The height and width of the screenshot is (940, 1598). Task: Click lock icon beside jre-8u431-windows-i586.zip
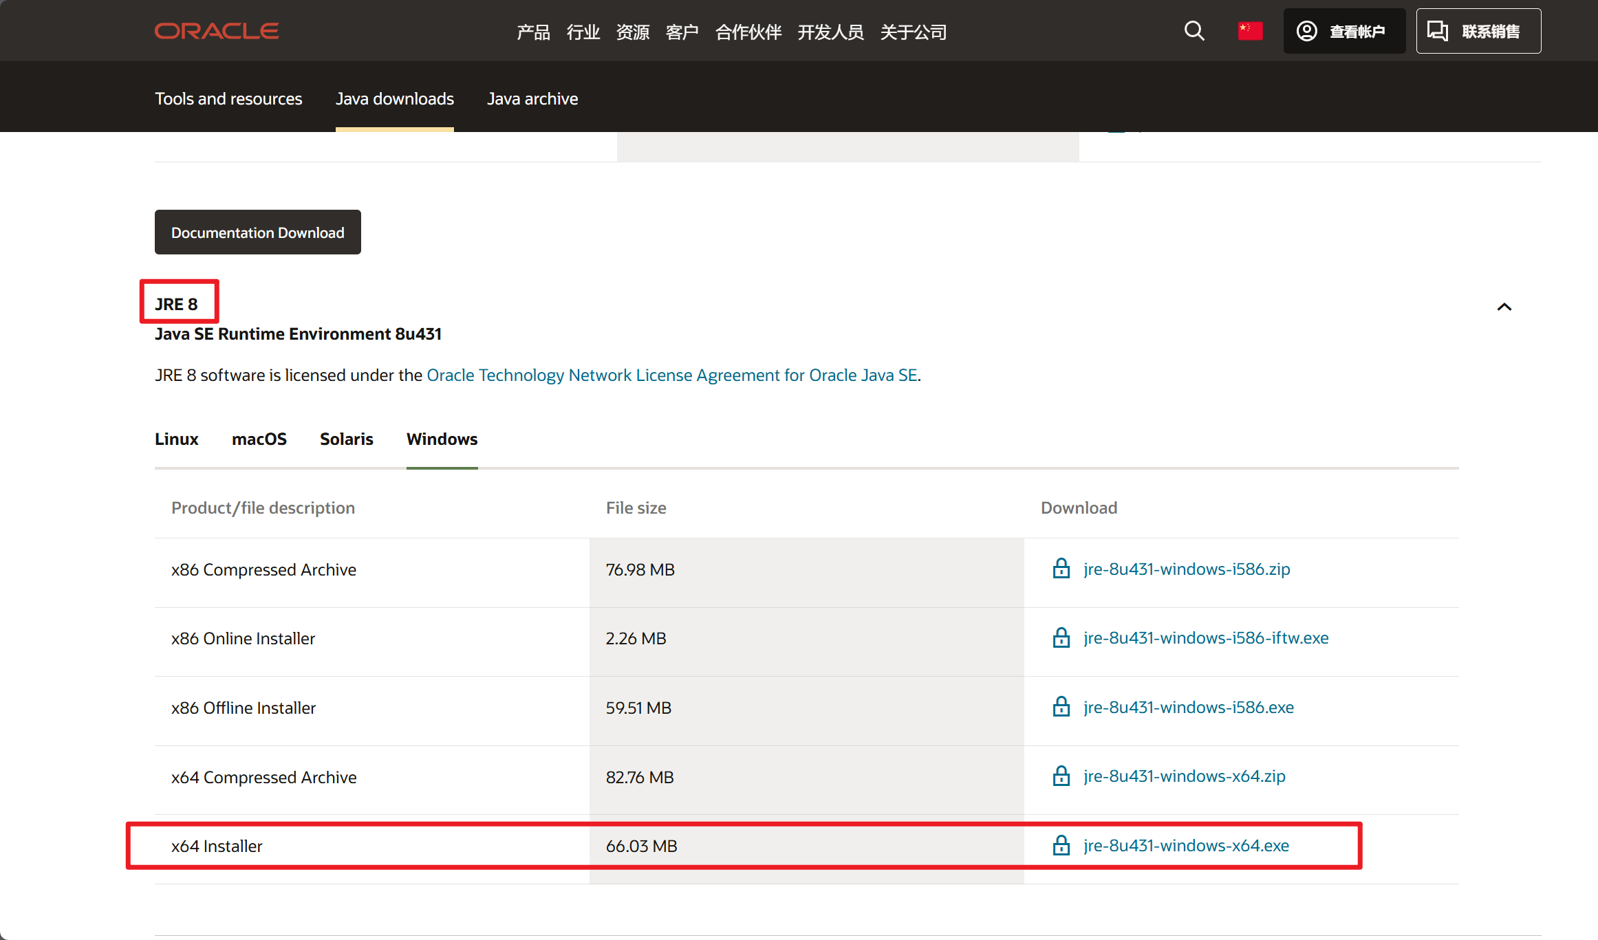tap(1061, 569)
